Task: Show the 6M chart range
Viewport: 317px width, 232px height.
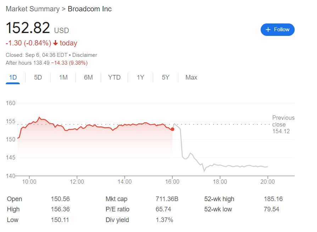Action: point(88,77)
